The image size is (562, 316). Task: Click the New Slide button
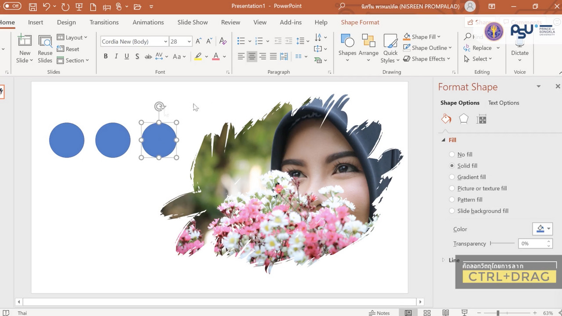[25, 48]
